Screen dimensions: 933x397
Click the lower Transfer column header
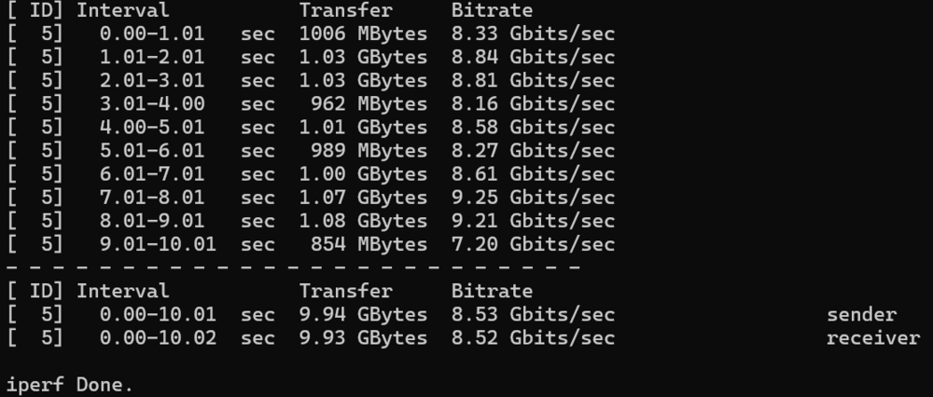(x=346, y=291)
